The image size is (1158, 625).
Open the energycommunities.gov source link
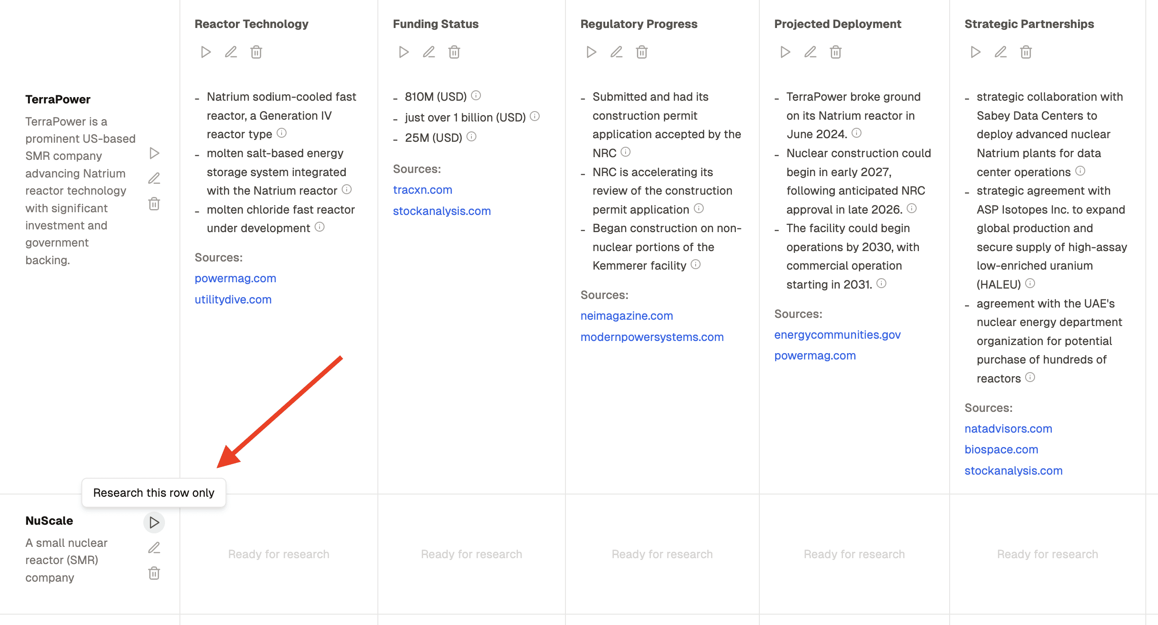tap(837, 335)
